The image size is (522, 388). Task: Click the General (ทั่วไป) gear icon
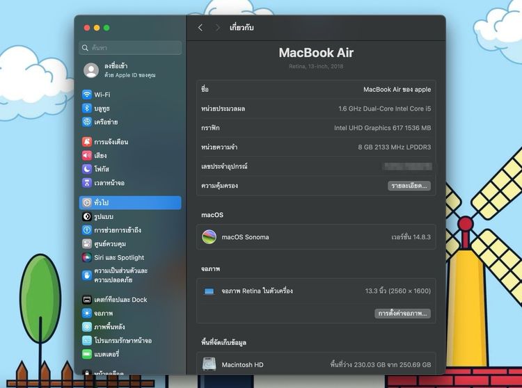coord(87,202)
